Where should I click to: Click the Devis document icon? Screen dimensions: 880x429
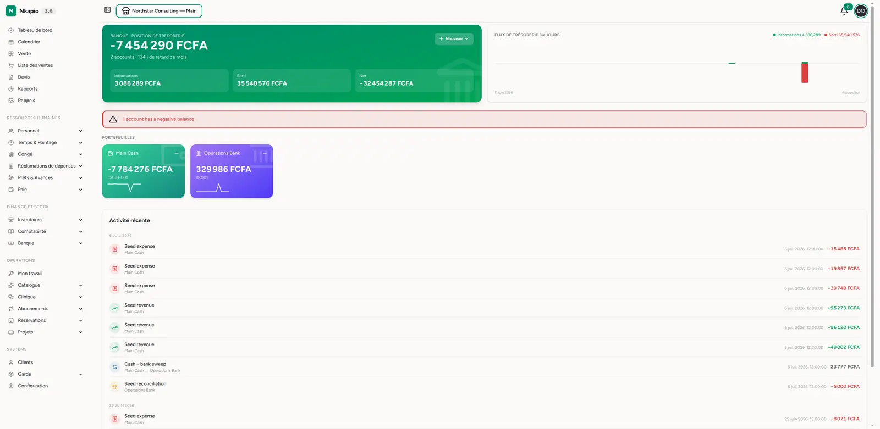click(x=11, y=77)
